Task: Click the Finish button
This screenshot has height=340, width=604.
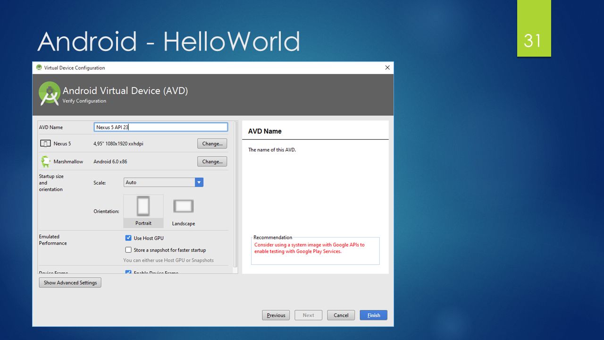Action: pyautogui.click(x=374, y=315)
